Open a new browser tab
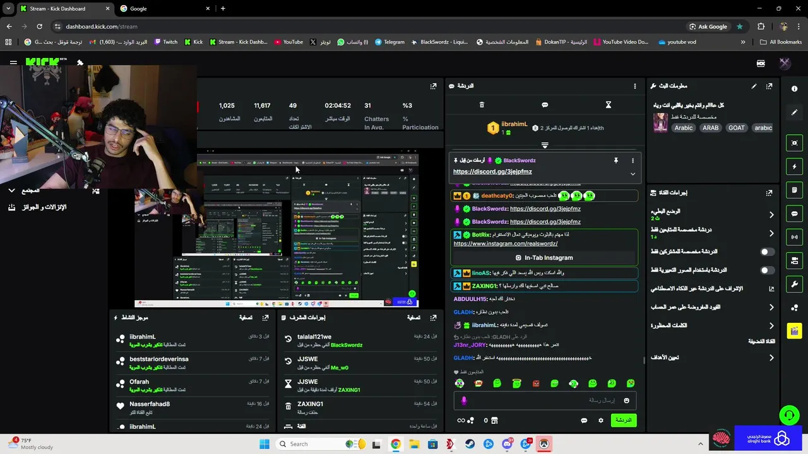The height and width of the screenshot is (454, 808). coord(223,8)
